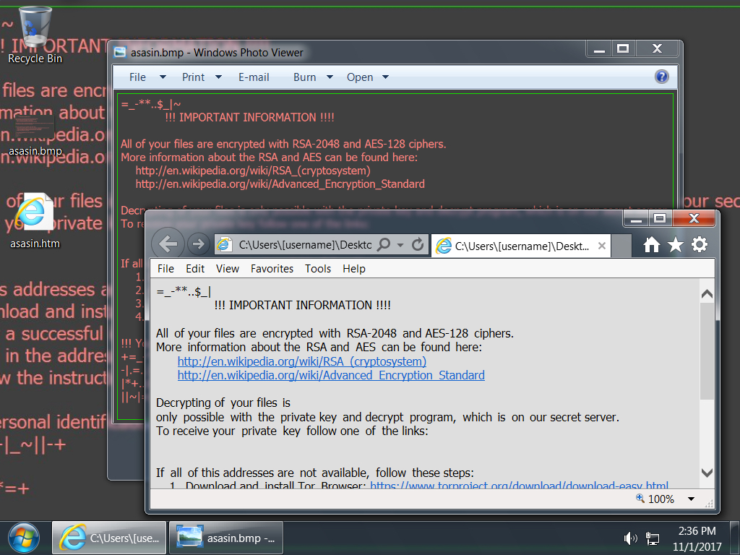Viewport: 740px width, 555px height.
Task: Switch to asasin.bmp taskbar button
Action: point(226,538)
